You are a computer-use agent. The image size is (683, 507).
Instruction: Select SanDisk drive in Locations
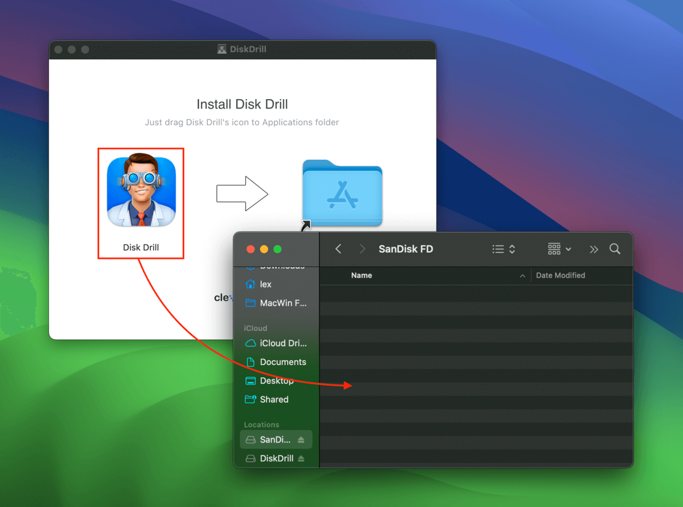click(x=276, y=440)
